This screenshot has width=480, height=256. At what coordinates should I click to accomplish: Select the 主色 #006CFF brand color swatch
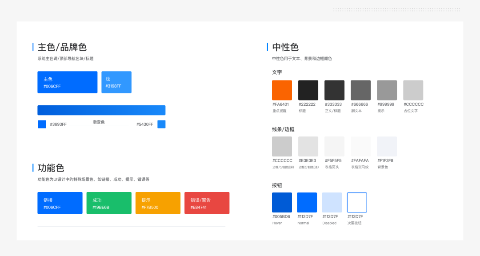click(x=67, y=82)
